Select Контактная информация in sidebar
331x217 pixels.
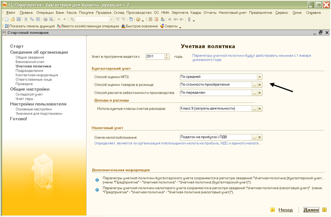coord(37,75)
